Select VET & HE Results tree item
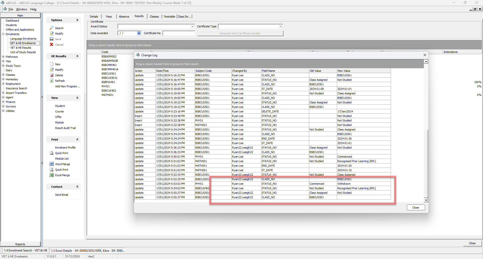483x259 pixels. 21,48
